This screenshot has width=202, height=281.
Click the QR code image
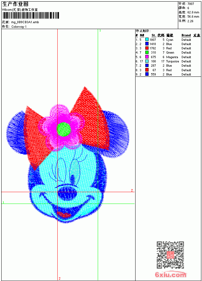click(170, 255)
